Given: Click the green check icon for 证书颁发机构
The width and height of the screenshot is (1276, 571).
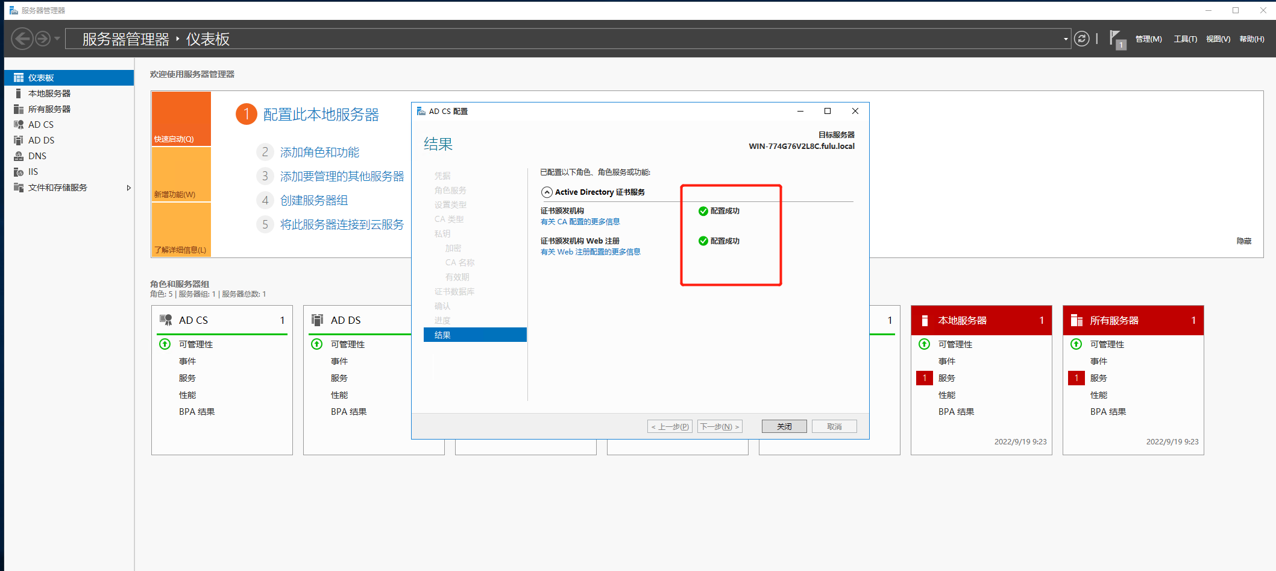Looking at the screenshot, I should pyautogui.click(x=703, y=211).
